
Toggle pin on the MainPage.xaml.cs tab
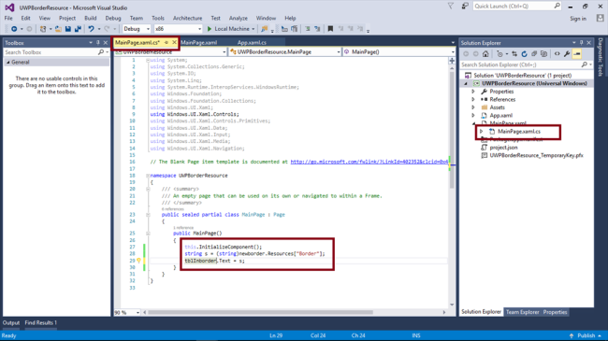click(166, 43)
